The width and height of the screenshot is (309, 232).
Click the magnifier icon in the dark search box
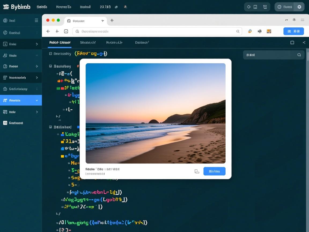(x=299, y=55)
